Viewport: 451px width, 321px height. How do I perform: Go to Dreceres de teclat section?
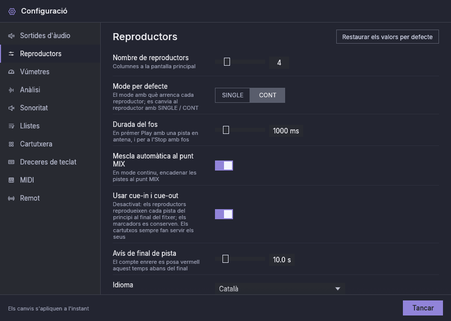50,162
